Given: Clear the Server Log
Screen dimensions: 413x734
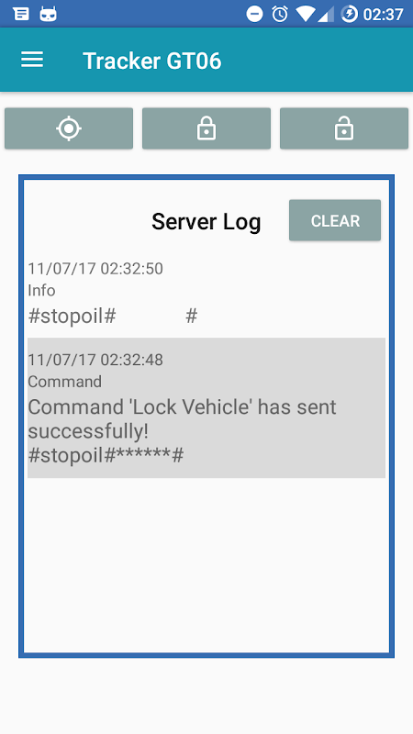Looking at the screenshot, I should (335, 220).
